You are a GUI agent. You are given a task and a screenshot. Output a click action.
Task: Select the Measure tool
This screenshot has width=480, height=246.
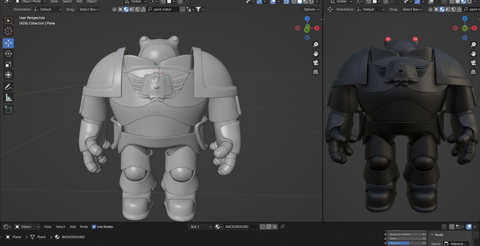[x=8, y=97]
